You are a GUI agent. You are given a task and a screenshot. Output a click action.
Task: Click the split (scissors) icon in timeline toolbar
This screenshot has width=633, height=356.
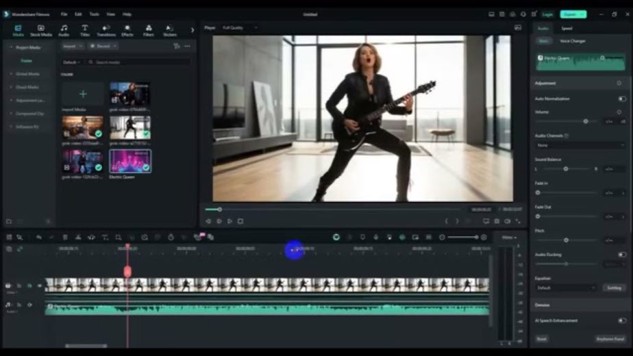[78, 238]
